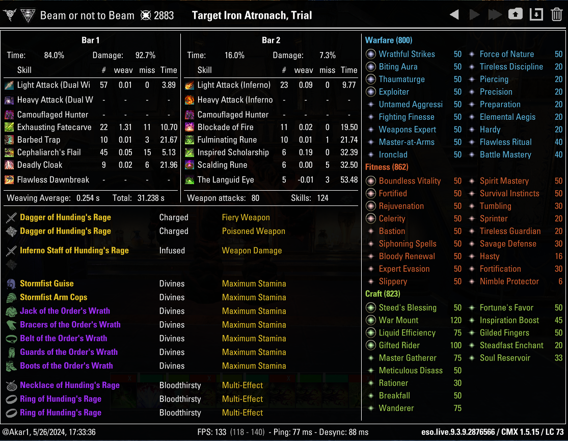The height and width of the screenshot is (441, 568).
Task: Click the character name Beam or not to Beam
Action: coord(87,15)
